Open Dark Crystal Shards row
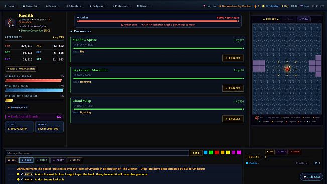327x184 pixels. point(34,117)
